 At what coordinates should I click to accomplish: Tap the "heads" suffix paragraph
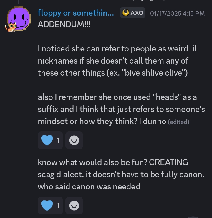(121, 109)
